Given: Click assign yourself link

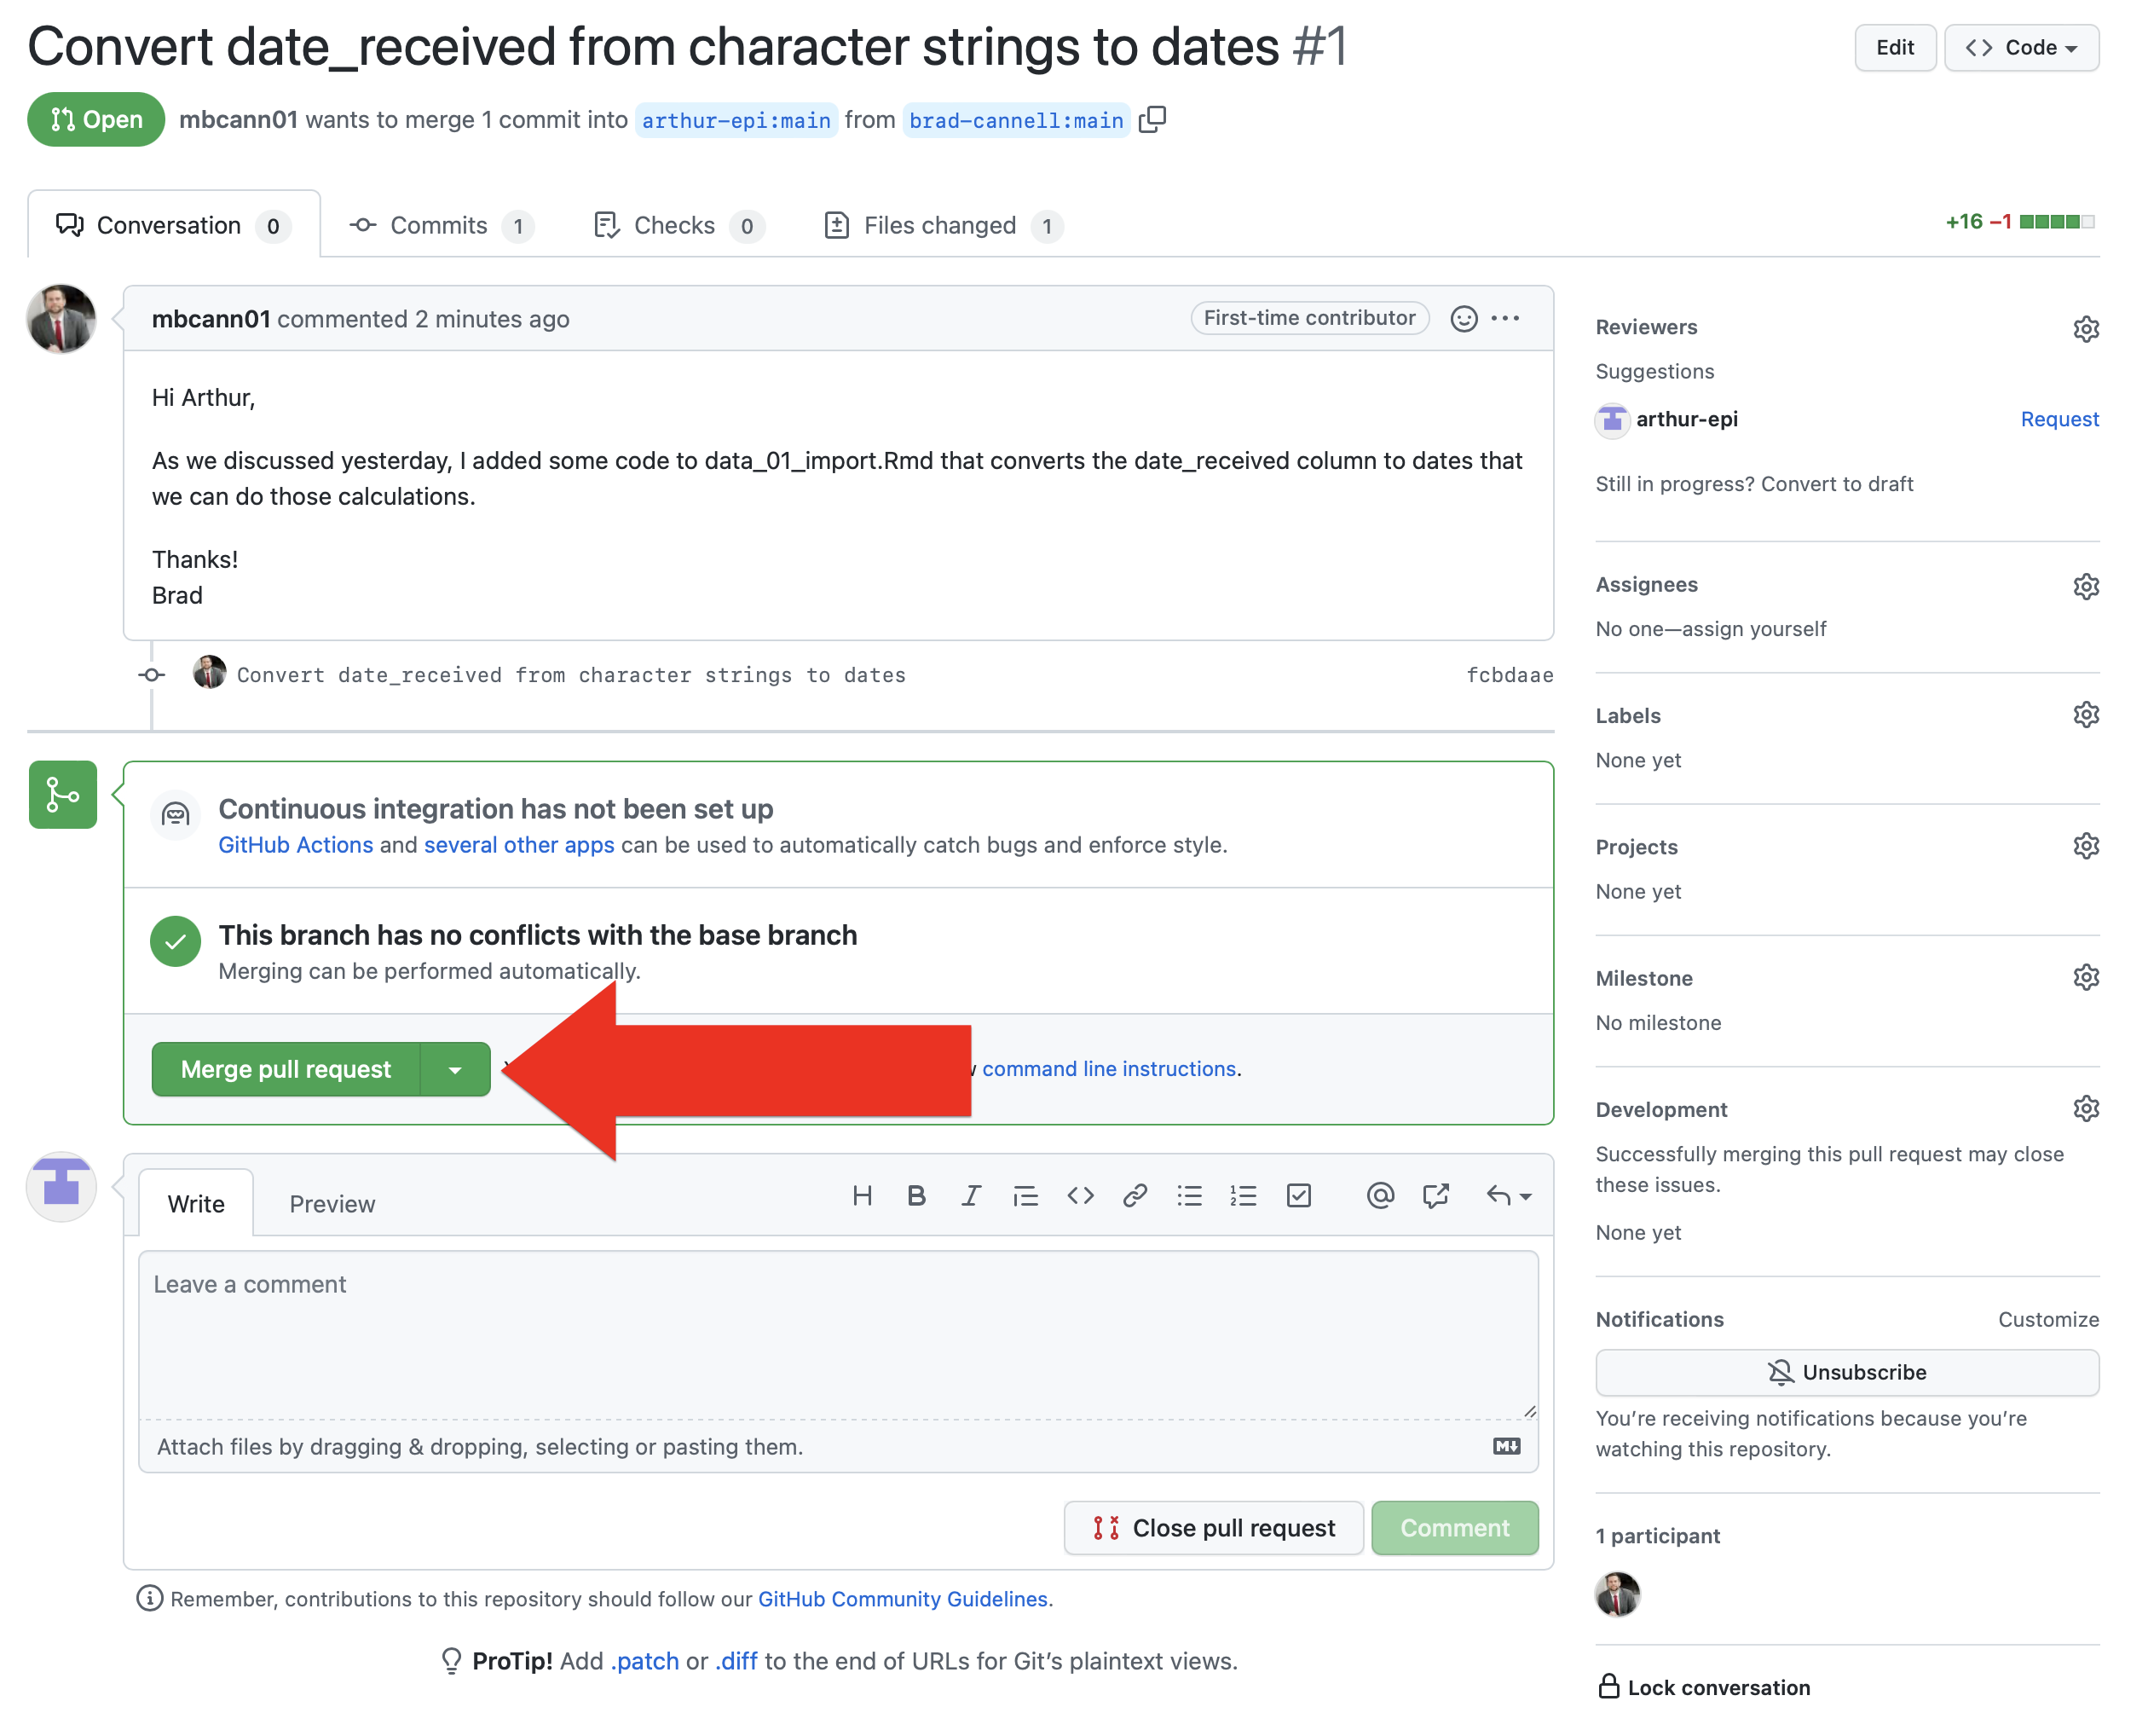Looking at the screenshot, I should [x=1753, y=629].
